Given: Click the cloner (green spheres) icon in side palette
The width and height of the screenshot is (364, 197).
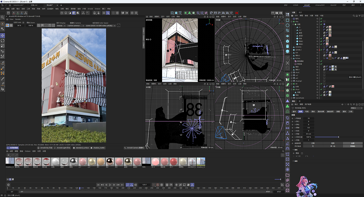Looking at the screenshot, I should [288, 106].
